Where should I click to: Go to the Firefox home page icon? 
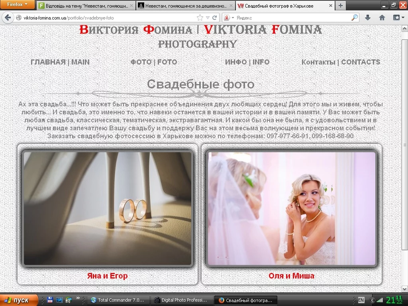382,18
